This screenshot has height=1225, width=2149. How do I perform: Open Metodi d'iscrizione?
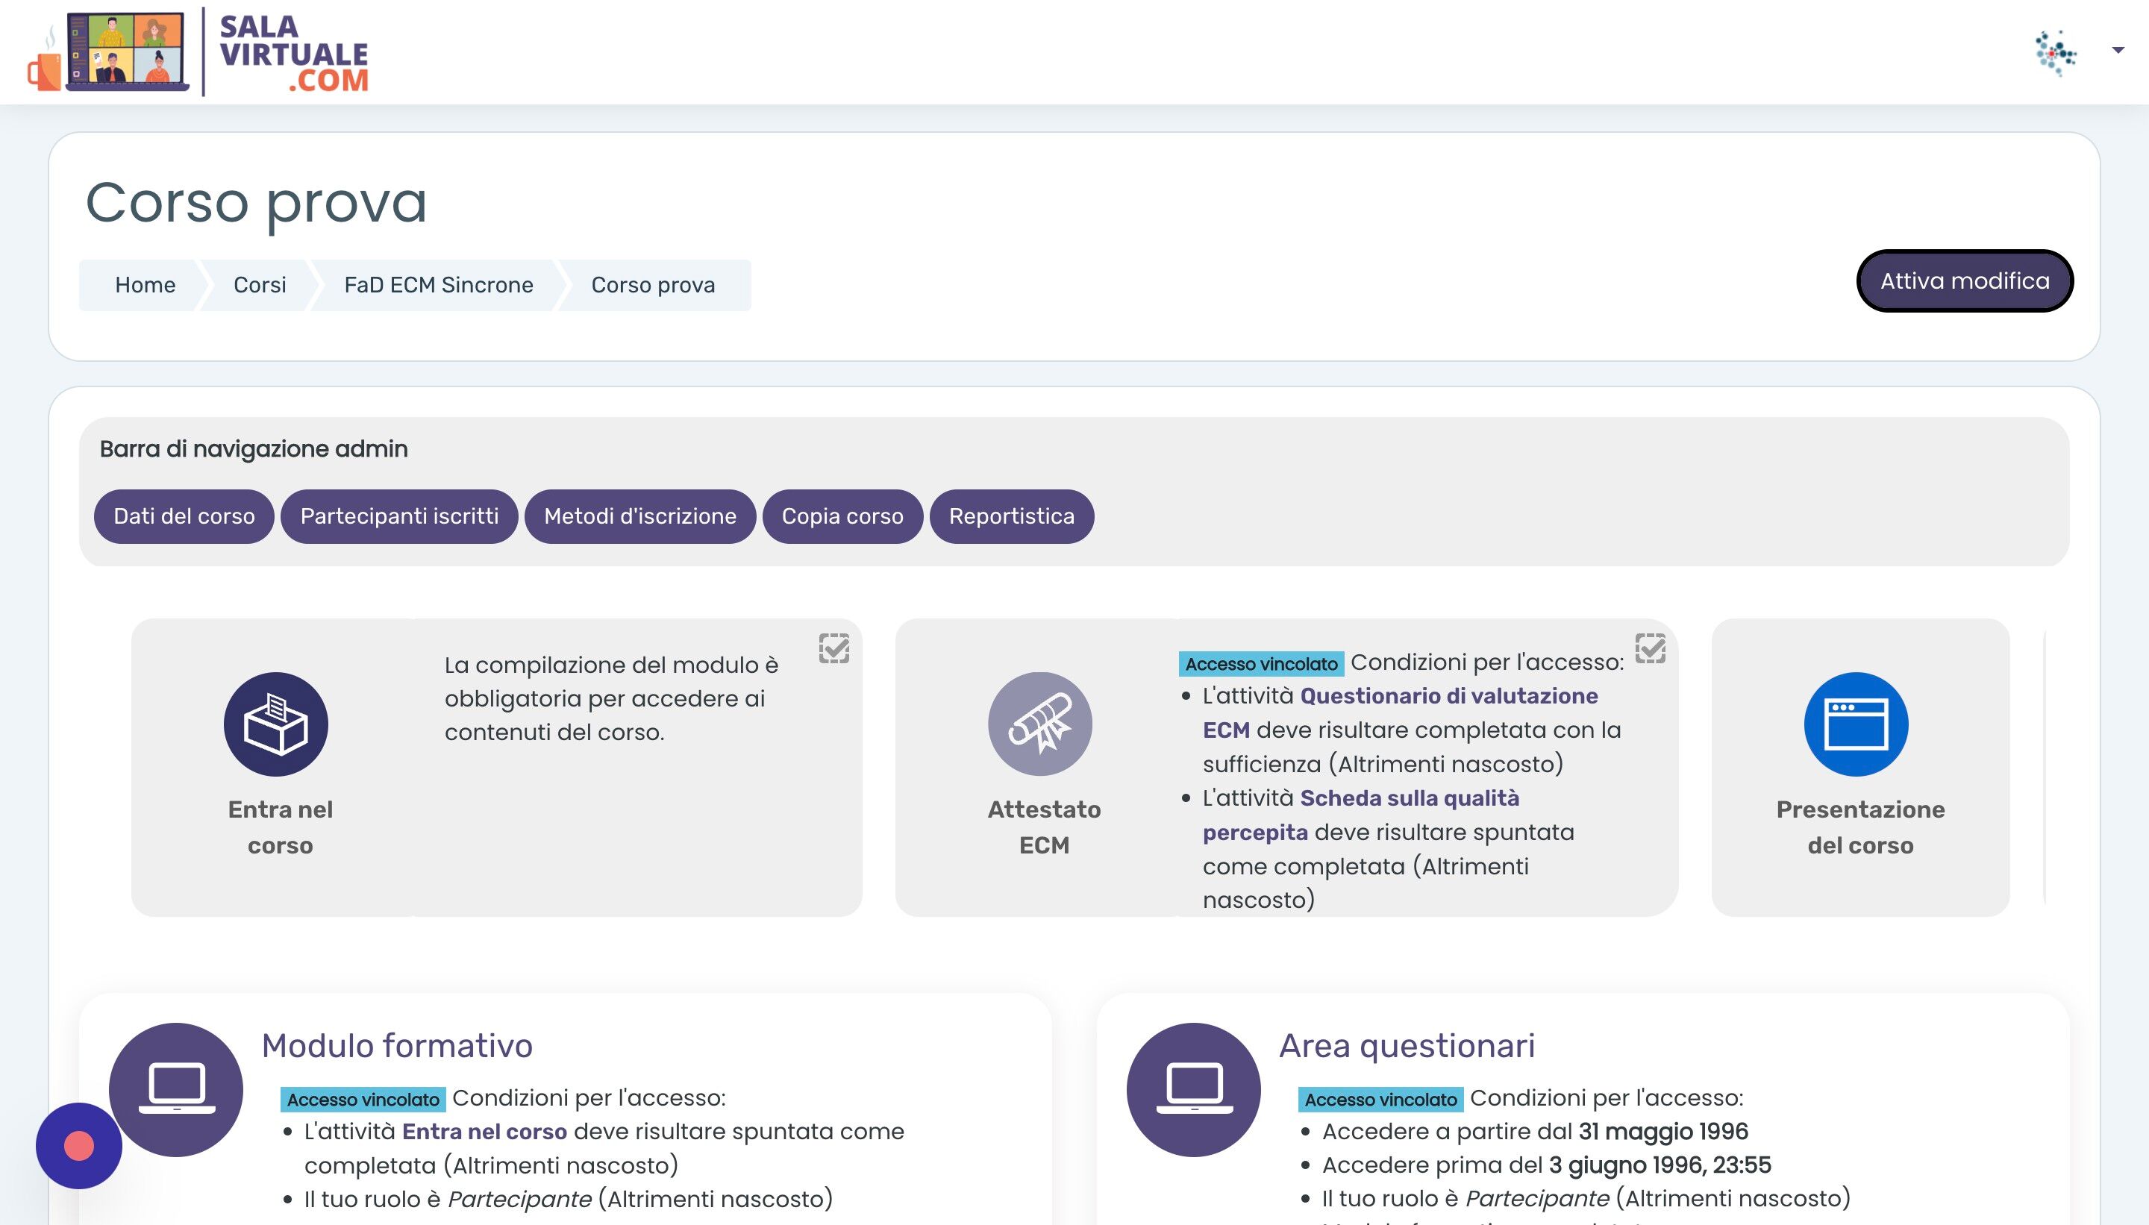click(640, 516)
